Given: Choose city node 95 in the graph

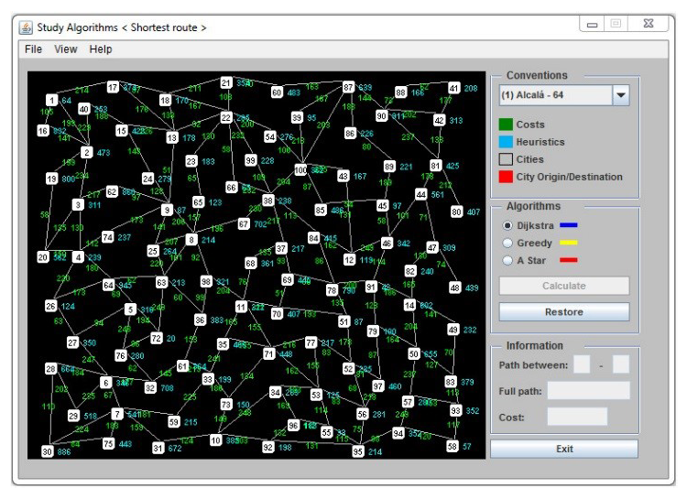Looking at the screenshot, I should click(358, 451).
